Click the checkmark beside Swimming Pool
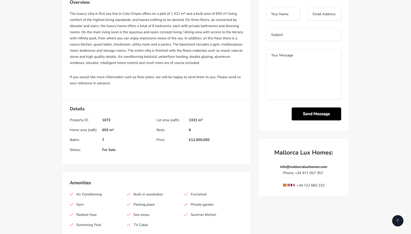 71,225
